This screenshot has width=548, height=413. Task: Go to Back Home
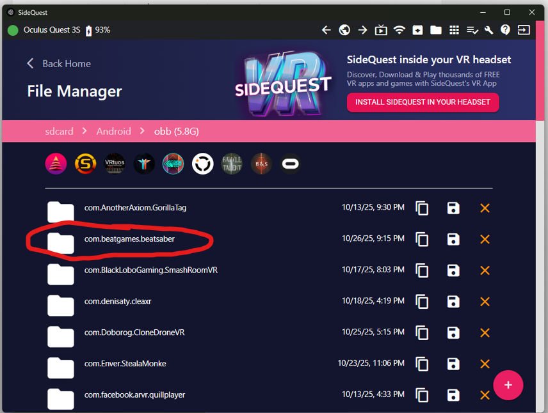tap(59, 63)
